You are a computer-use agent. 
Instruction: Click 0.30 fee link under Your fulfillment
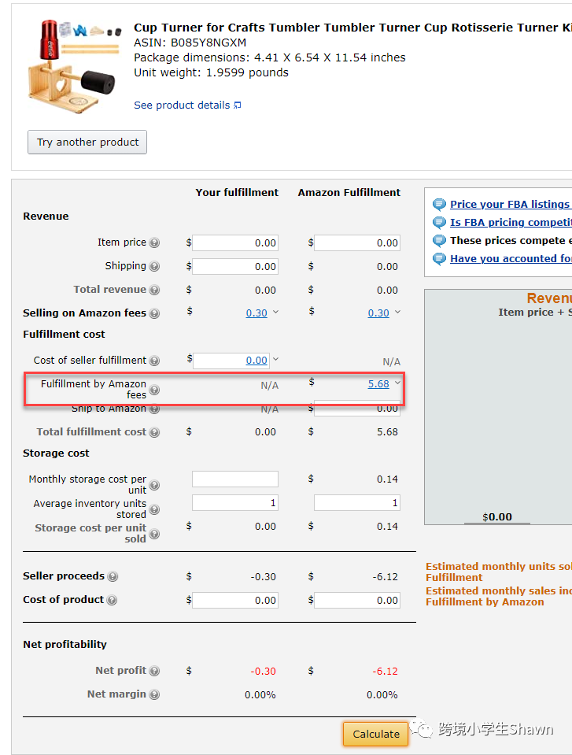point(256,313)
